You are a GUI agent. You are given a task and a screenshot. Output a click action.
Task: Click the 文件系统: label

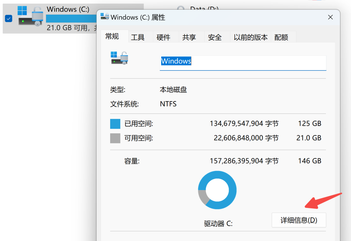tap(124, 104)
